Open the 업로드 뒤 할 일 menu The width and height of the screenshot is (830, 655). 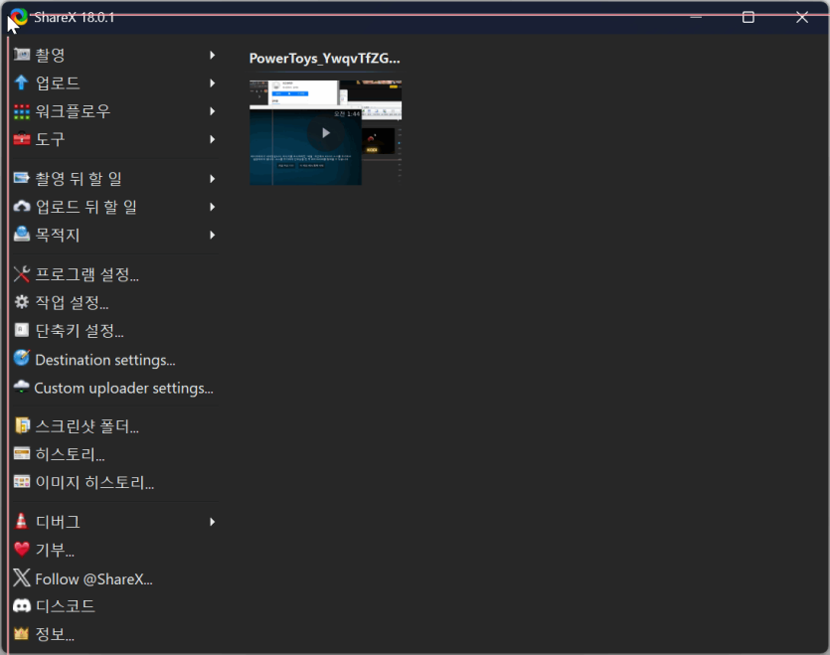click(x=115, y=207)
